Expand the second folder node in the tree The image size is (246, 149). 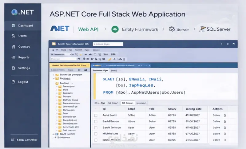click(x=54, y=79)
